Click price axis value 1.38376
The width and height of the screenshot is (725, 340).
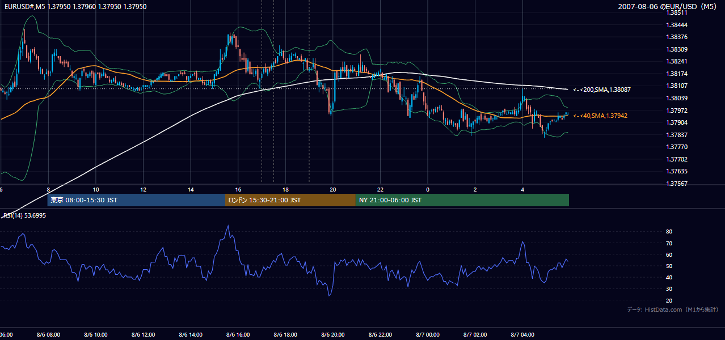[x=677, y=37]
